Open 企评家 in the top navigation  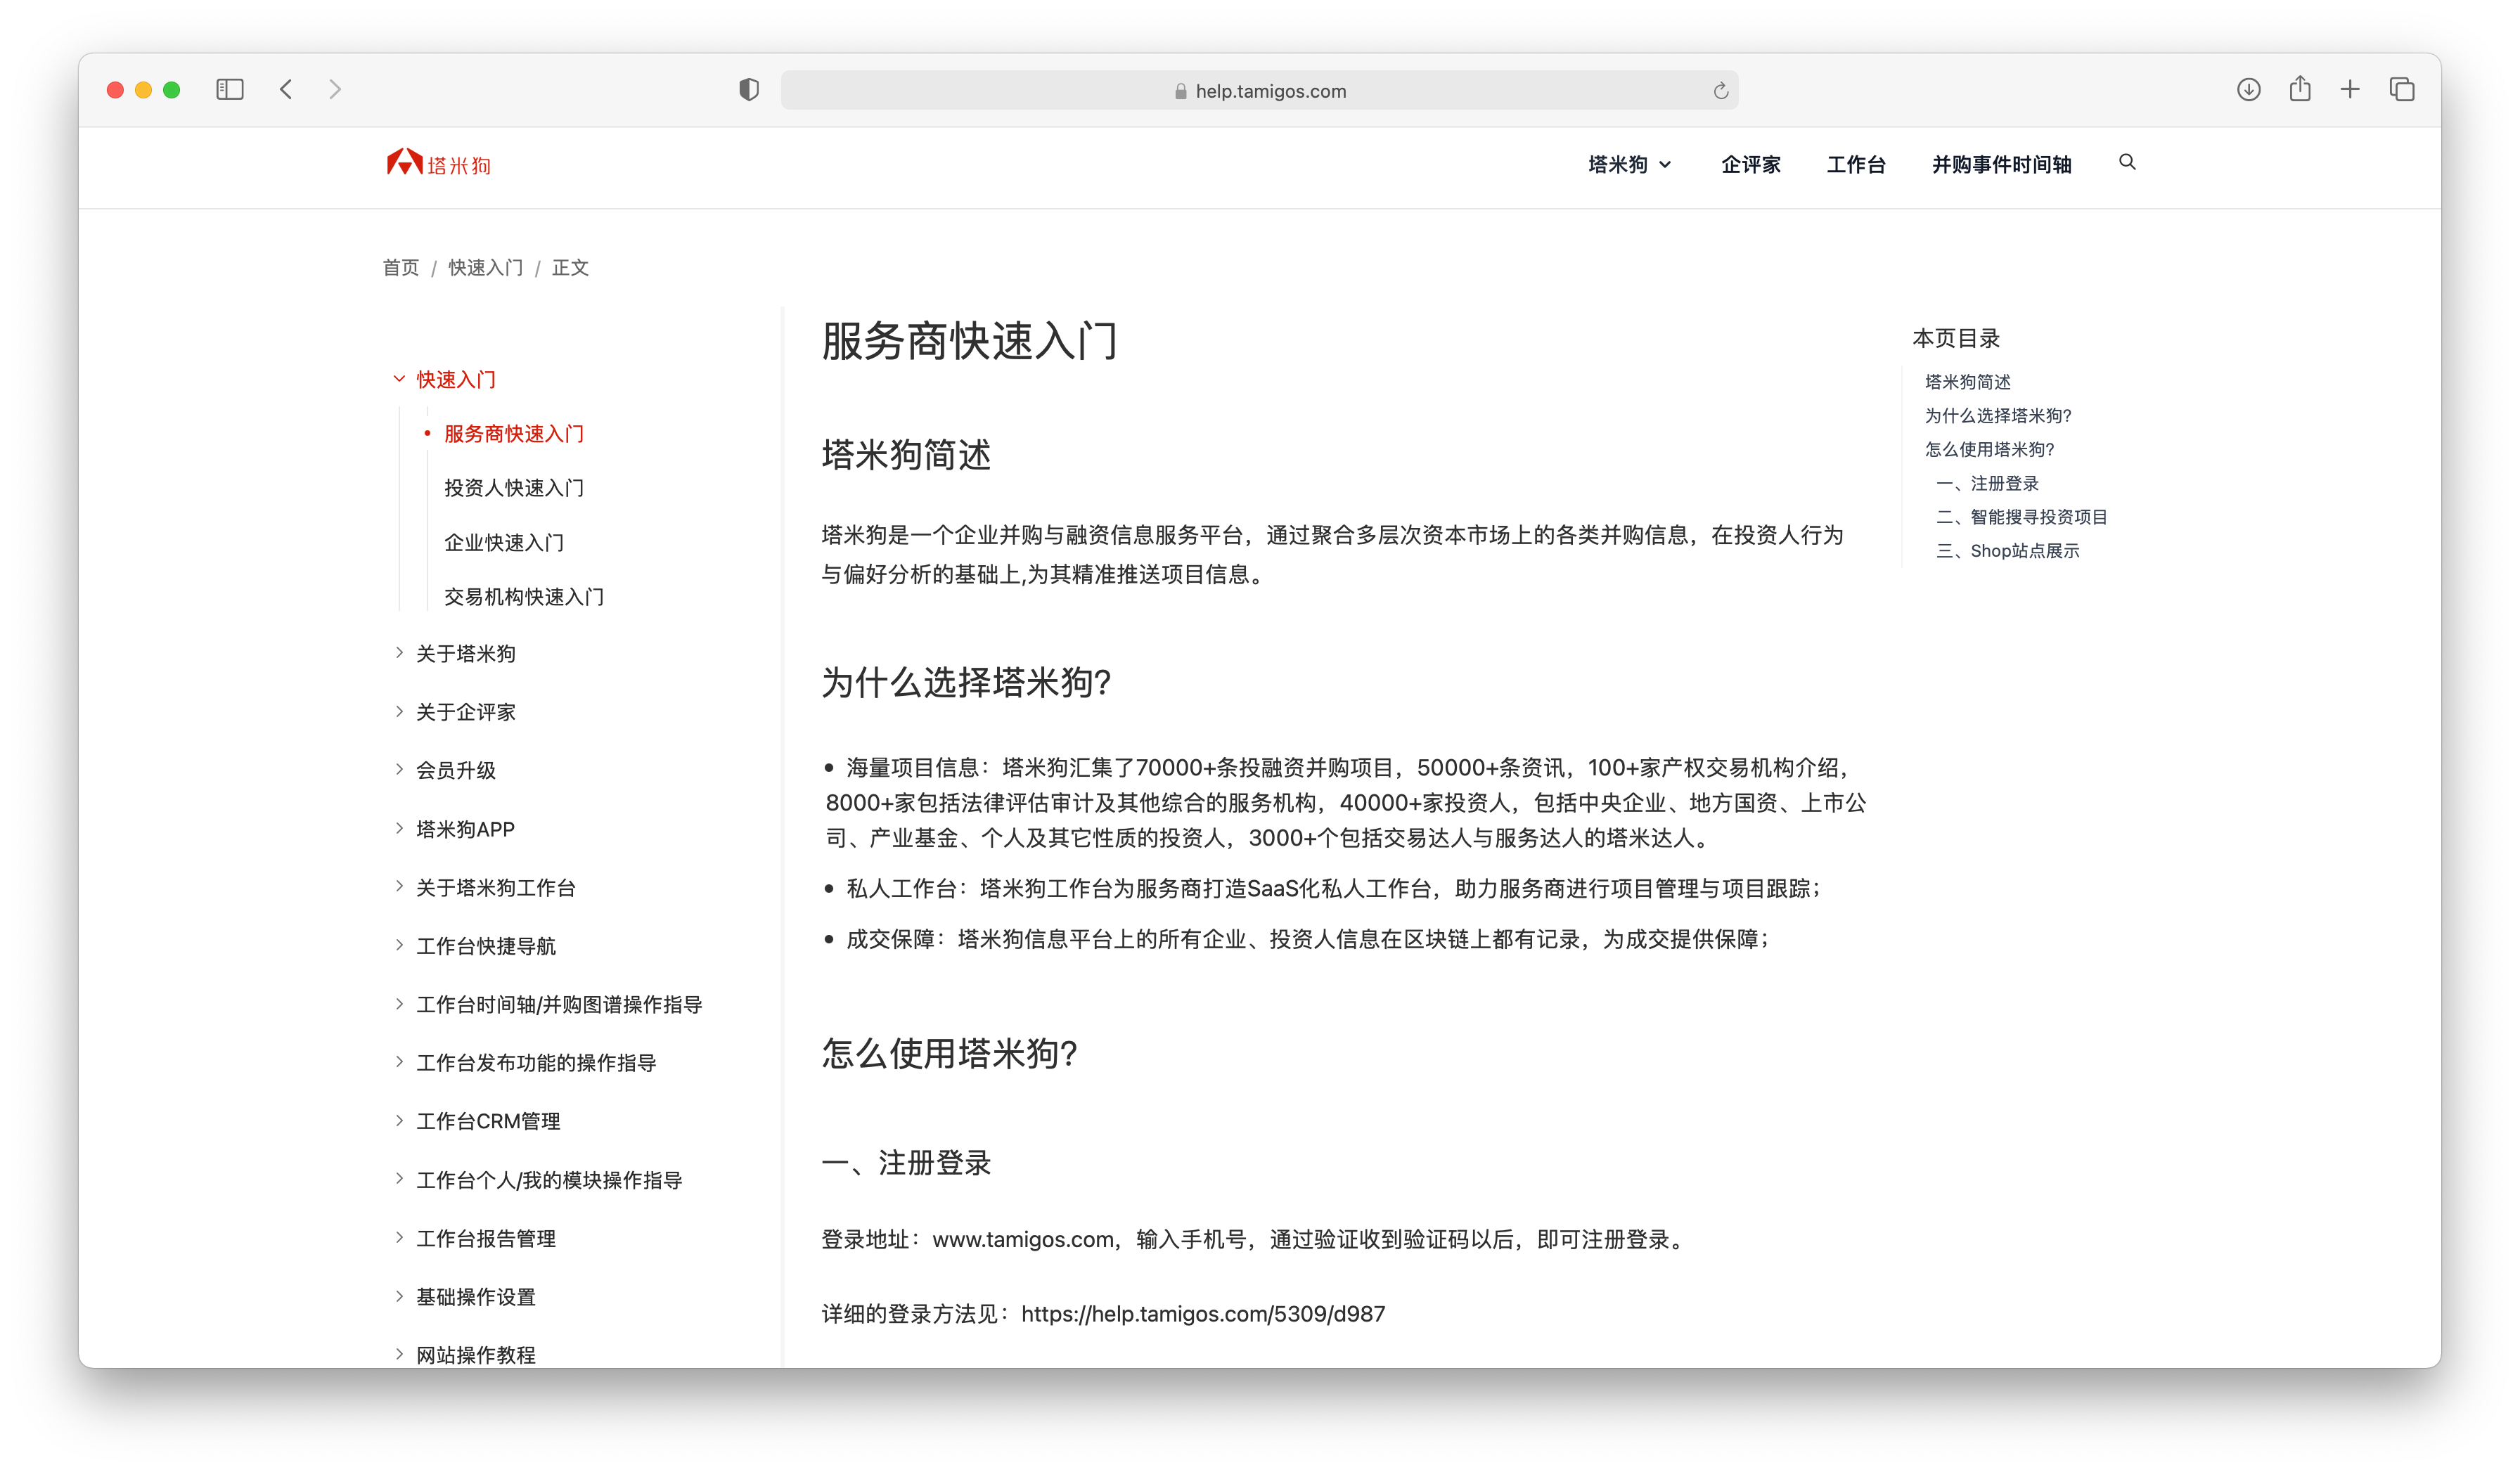1750,165
